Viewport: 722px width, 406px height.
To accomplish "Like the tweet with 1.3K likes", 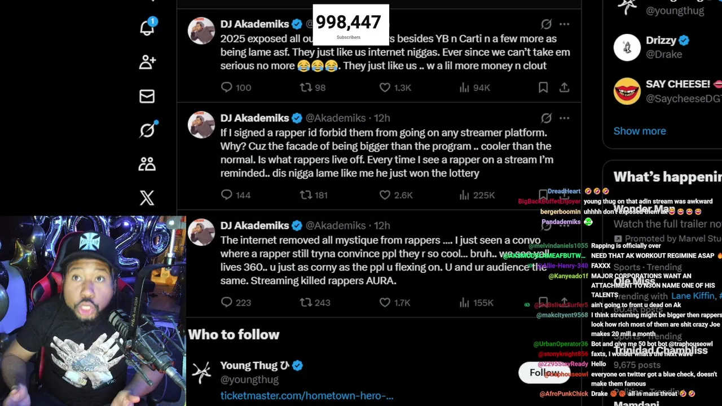I will [385, 87].
